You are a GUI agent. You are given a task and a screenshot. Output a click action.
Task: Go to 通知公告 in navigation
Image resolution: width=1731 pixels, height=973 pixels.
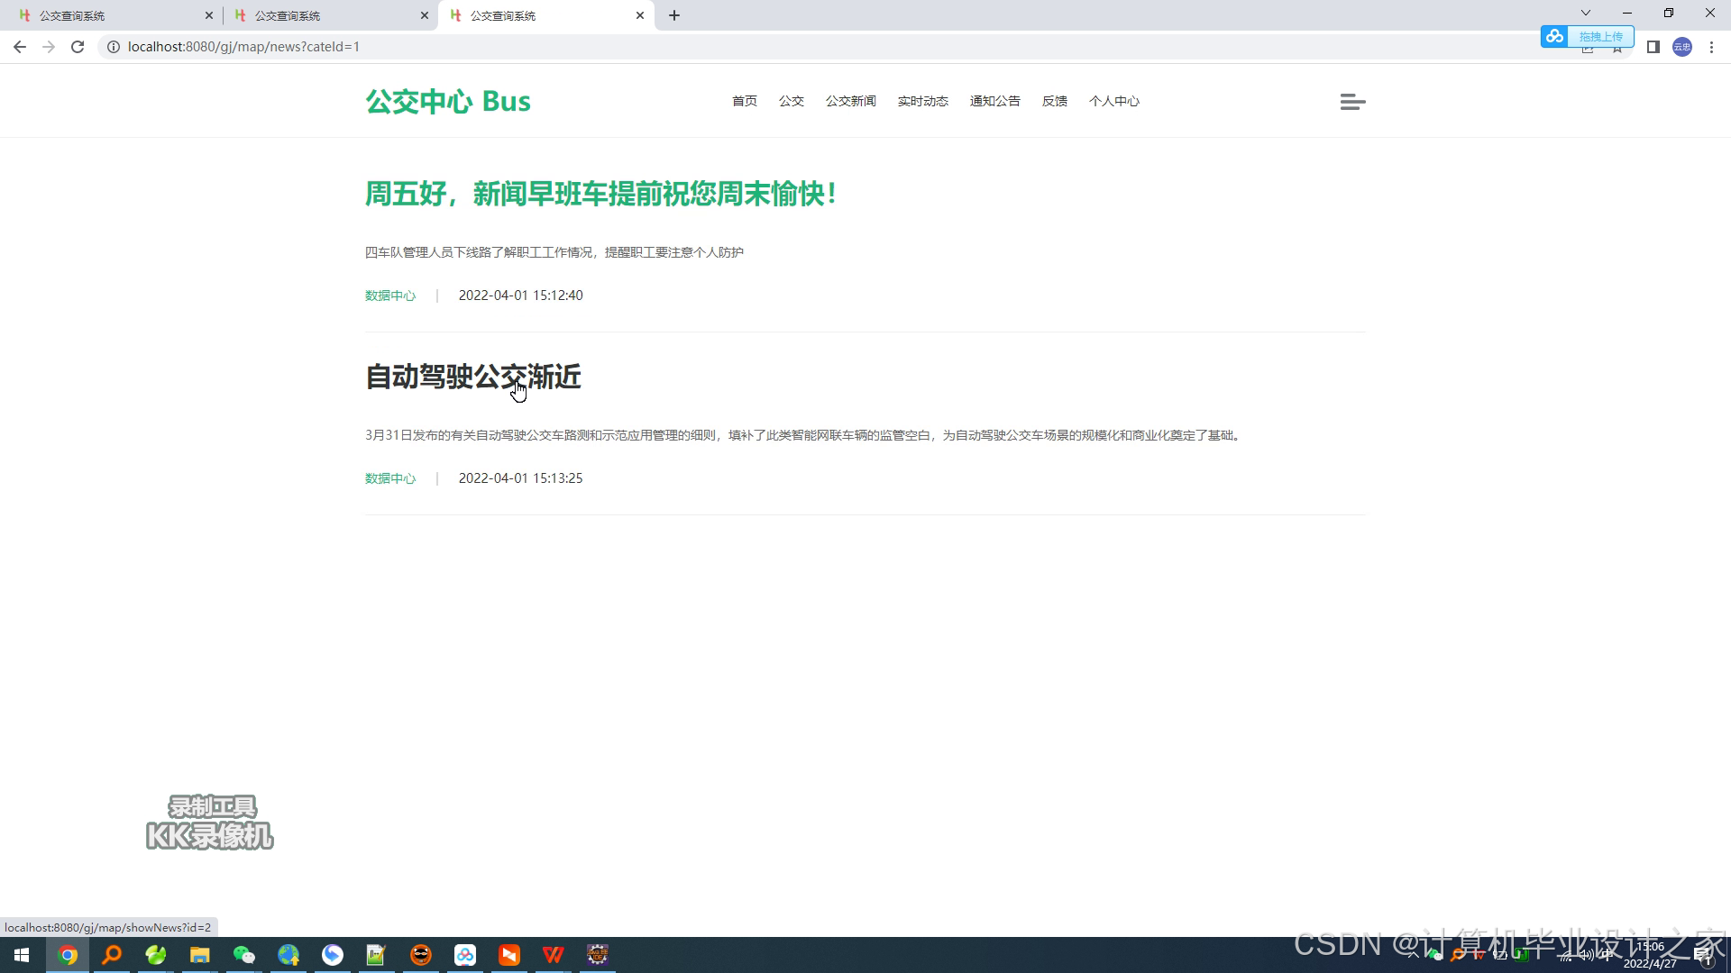tap(994, 101)
